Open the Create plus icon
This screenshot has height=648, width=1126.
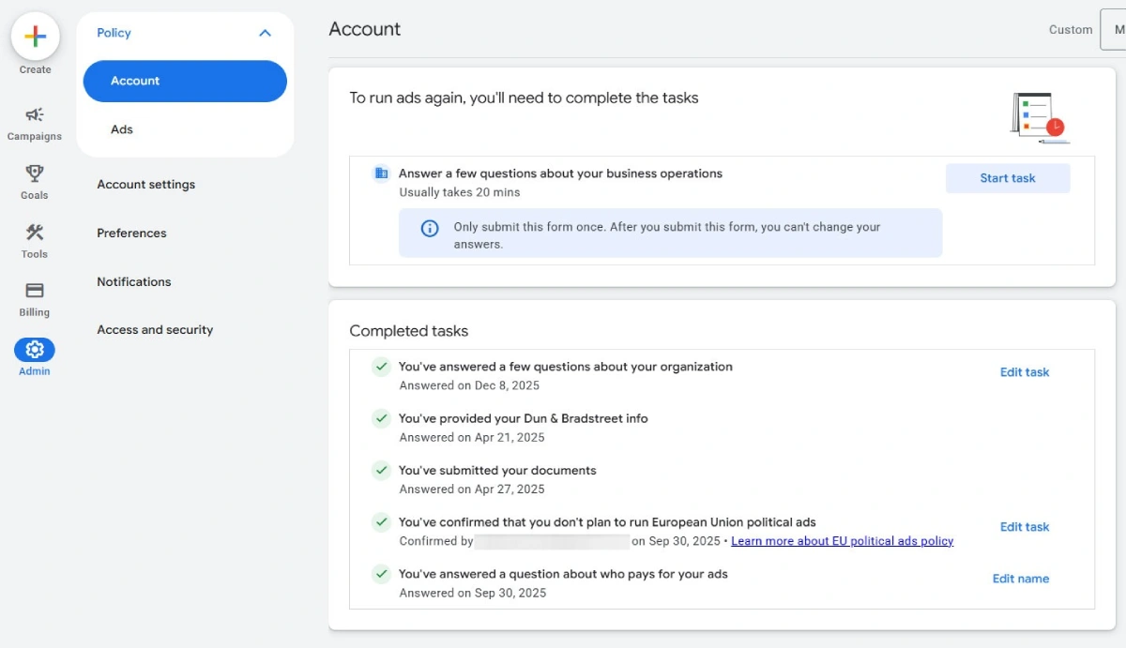point(35,37)
